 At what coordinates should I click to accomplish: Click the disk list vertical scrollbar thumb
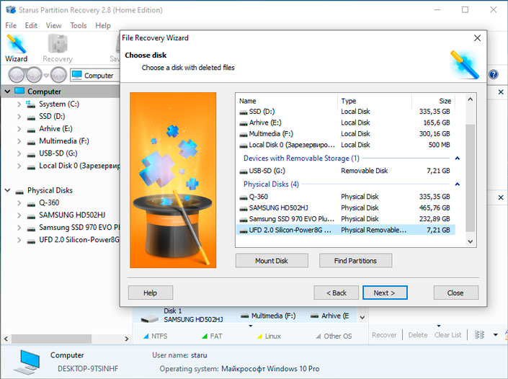[470, 178]
